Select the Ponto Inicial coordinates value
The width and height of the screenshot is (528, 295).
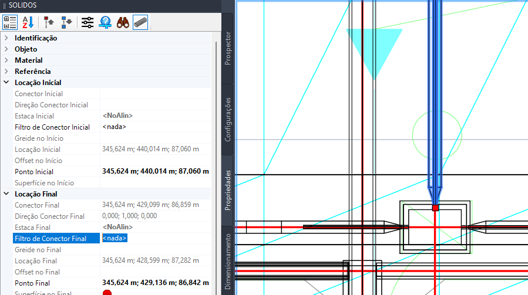156,171
